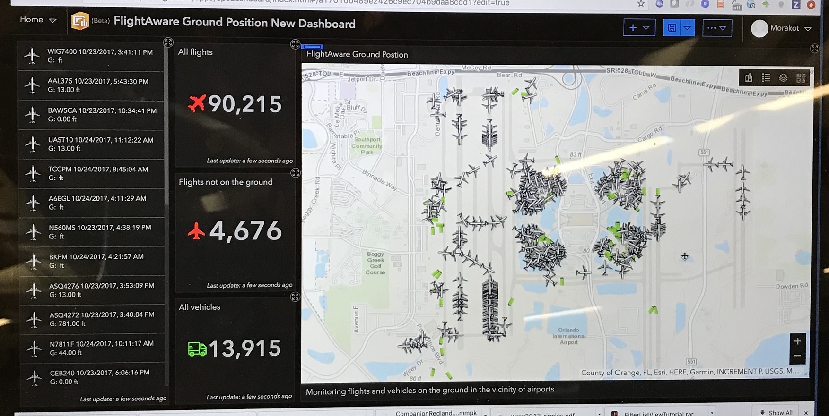Viewport: 829px width, 416px height.
Task: Select the ASQ4272 flight in the list
Action: point(92,319)
